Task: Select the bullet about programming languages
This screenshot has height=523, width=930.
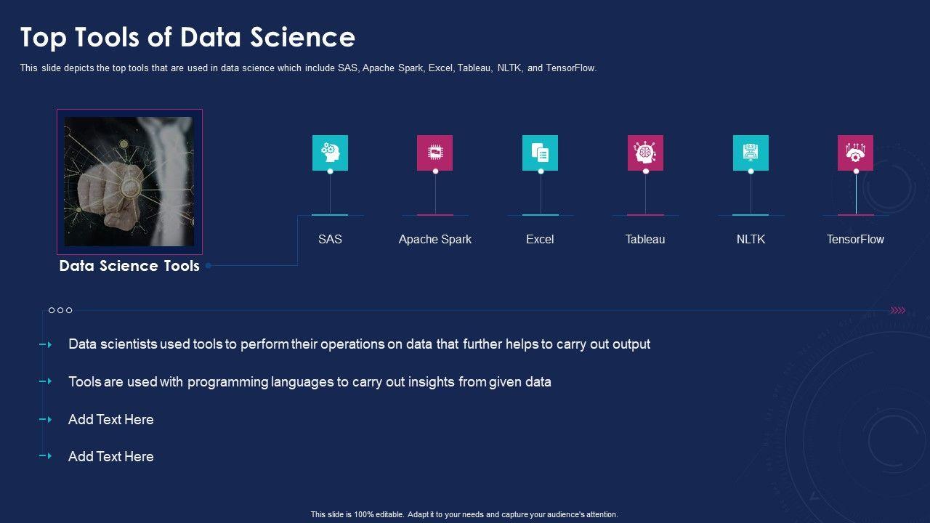Action: pyautogui.click(x=310, y=381)
